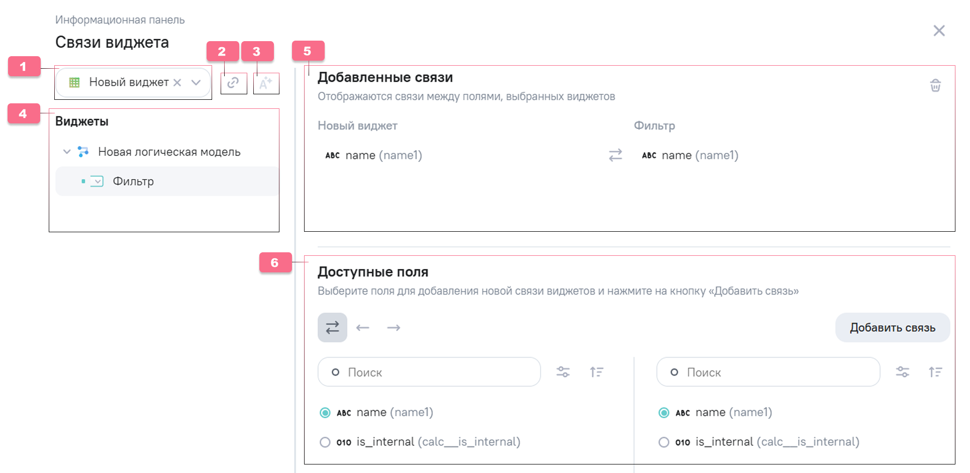Click the bidirectional arrows in added link row
This screenshot has height=473, width=970.
(615, 155)
